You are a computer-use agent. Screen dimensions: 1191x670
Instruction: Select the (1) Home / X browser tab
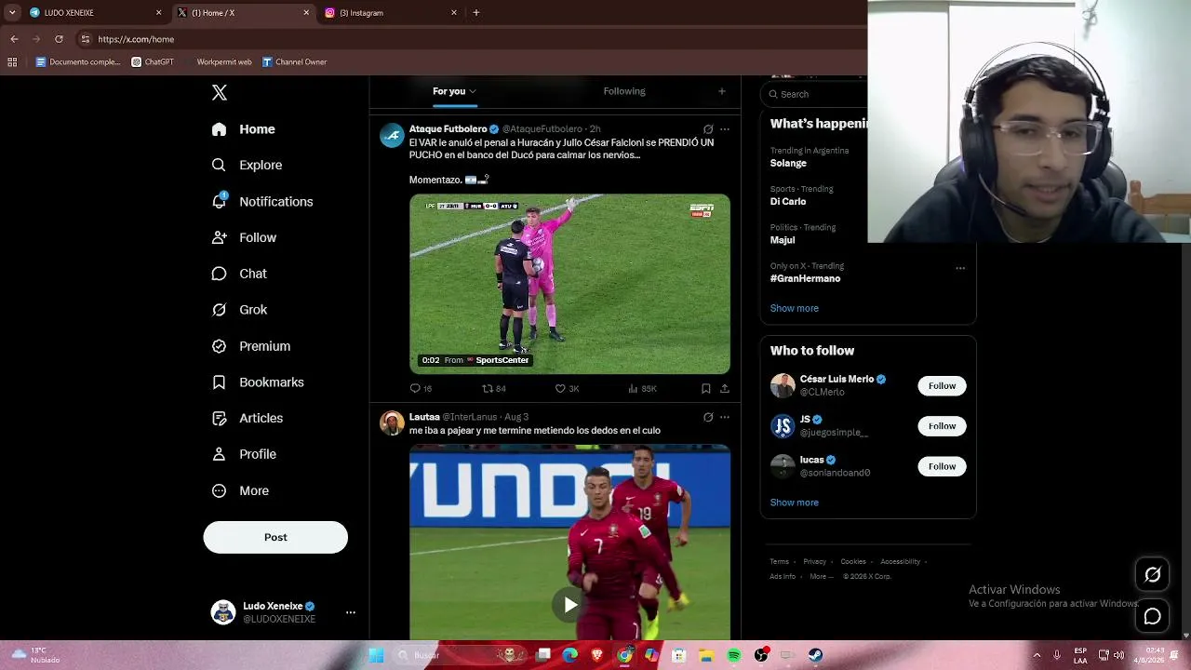(244, 13)
